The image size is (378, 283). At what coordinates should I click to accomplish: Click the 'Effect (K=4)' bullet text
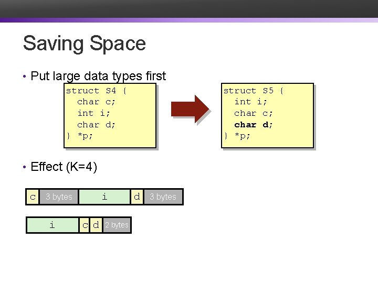coord(64,167)
